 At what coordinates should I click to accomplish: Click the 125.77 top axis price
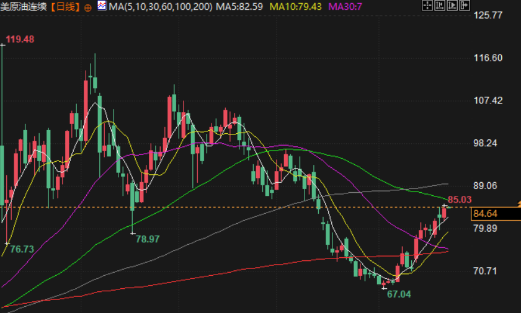coord(488,15)
